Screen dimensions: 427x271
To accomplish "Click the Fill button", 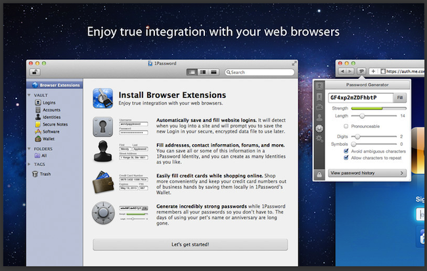I will coord(400,98).
